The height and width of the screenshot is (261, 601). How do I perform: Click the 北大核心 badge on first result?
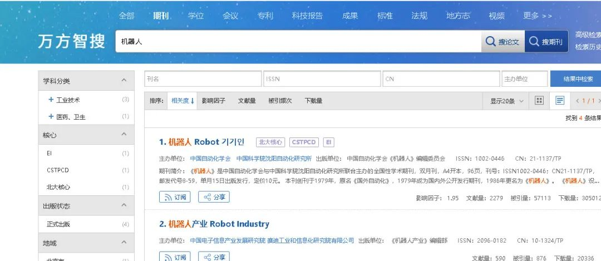coord(270,142)
